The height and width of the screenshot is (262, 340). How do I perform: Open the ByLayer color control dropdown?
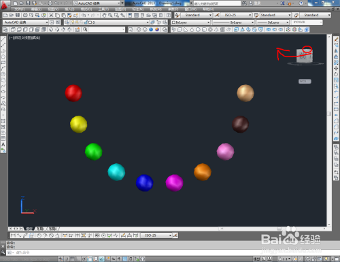(x=190, y=22)
